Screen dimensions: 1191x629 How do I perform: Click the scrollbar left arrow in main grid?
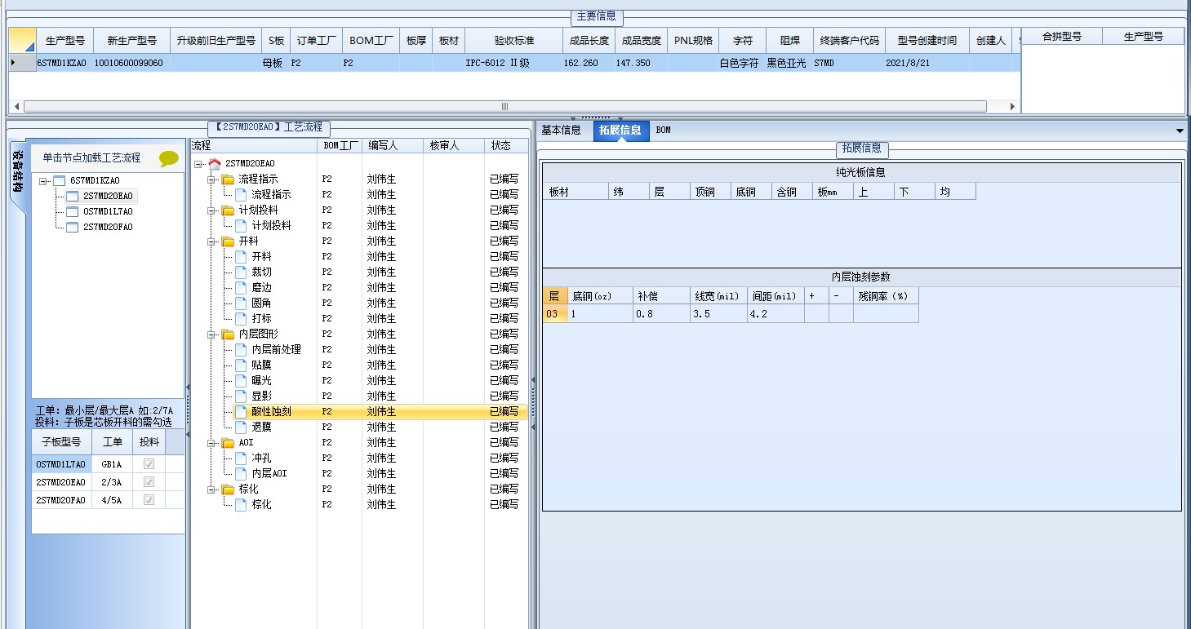[16, 106]
